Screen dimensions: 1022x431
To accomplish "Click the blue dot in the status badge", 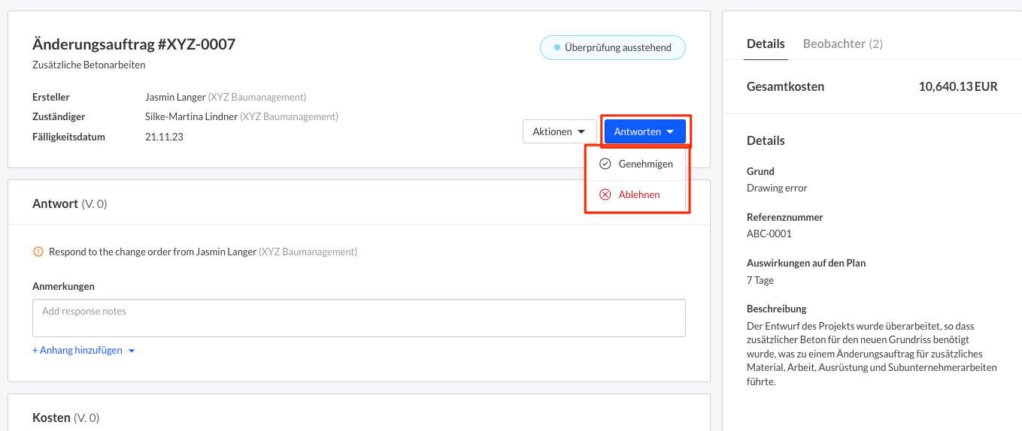I will click(x=557, y=47).
